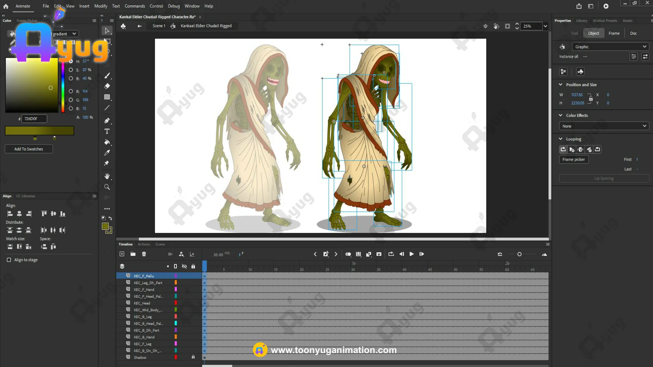Enable Align to stage checkbox
Viewport: 653px width, 367px height.
click(x=9, y=260)
